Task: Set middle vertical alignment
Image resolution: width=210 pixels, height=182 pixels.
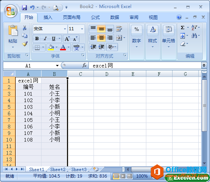Action: [x=102, y=29]
